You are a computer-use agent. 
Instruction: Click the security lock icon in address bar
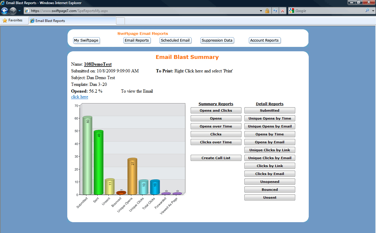[x=267, y=11]
